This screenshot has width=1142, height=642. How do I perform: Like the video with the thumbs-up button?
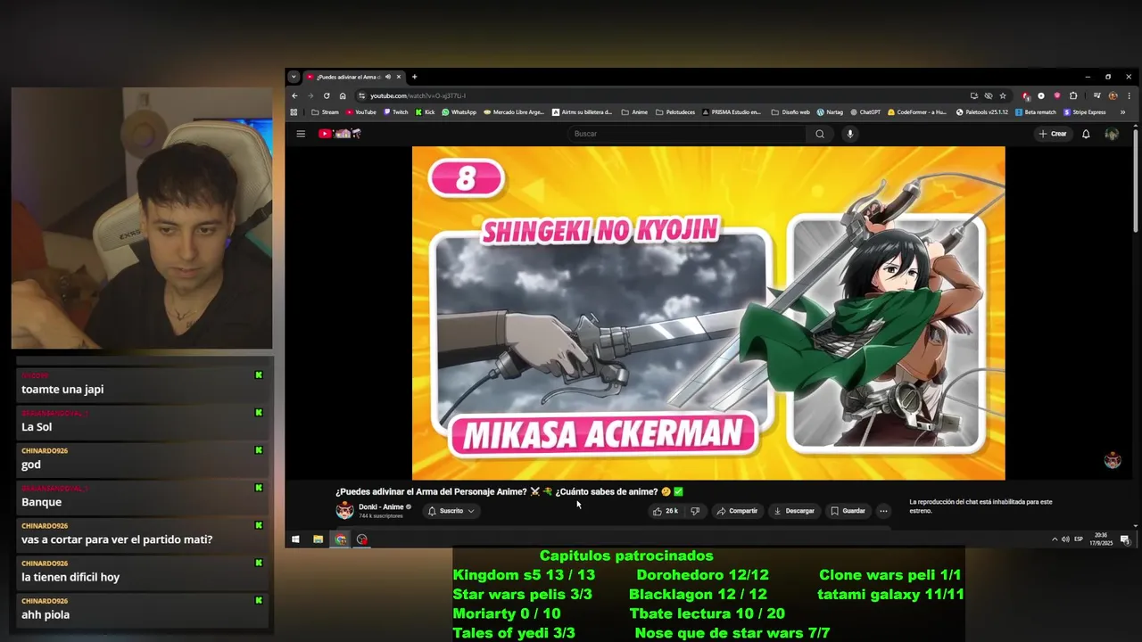coord(666,511)
